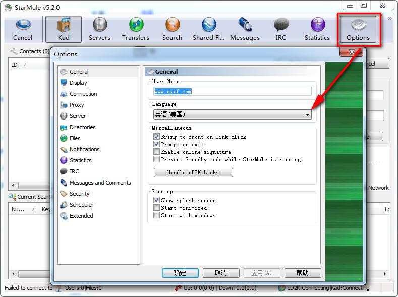Open the Kad network view
The width and height of the screenshot is (398, 297).
tap(64, 29)
